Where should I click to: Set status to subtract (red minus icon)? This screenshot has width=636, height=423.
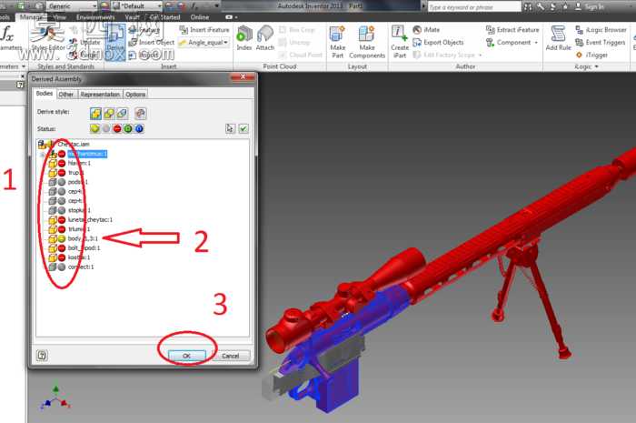pyautogui.click(x=117, y=128)
